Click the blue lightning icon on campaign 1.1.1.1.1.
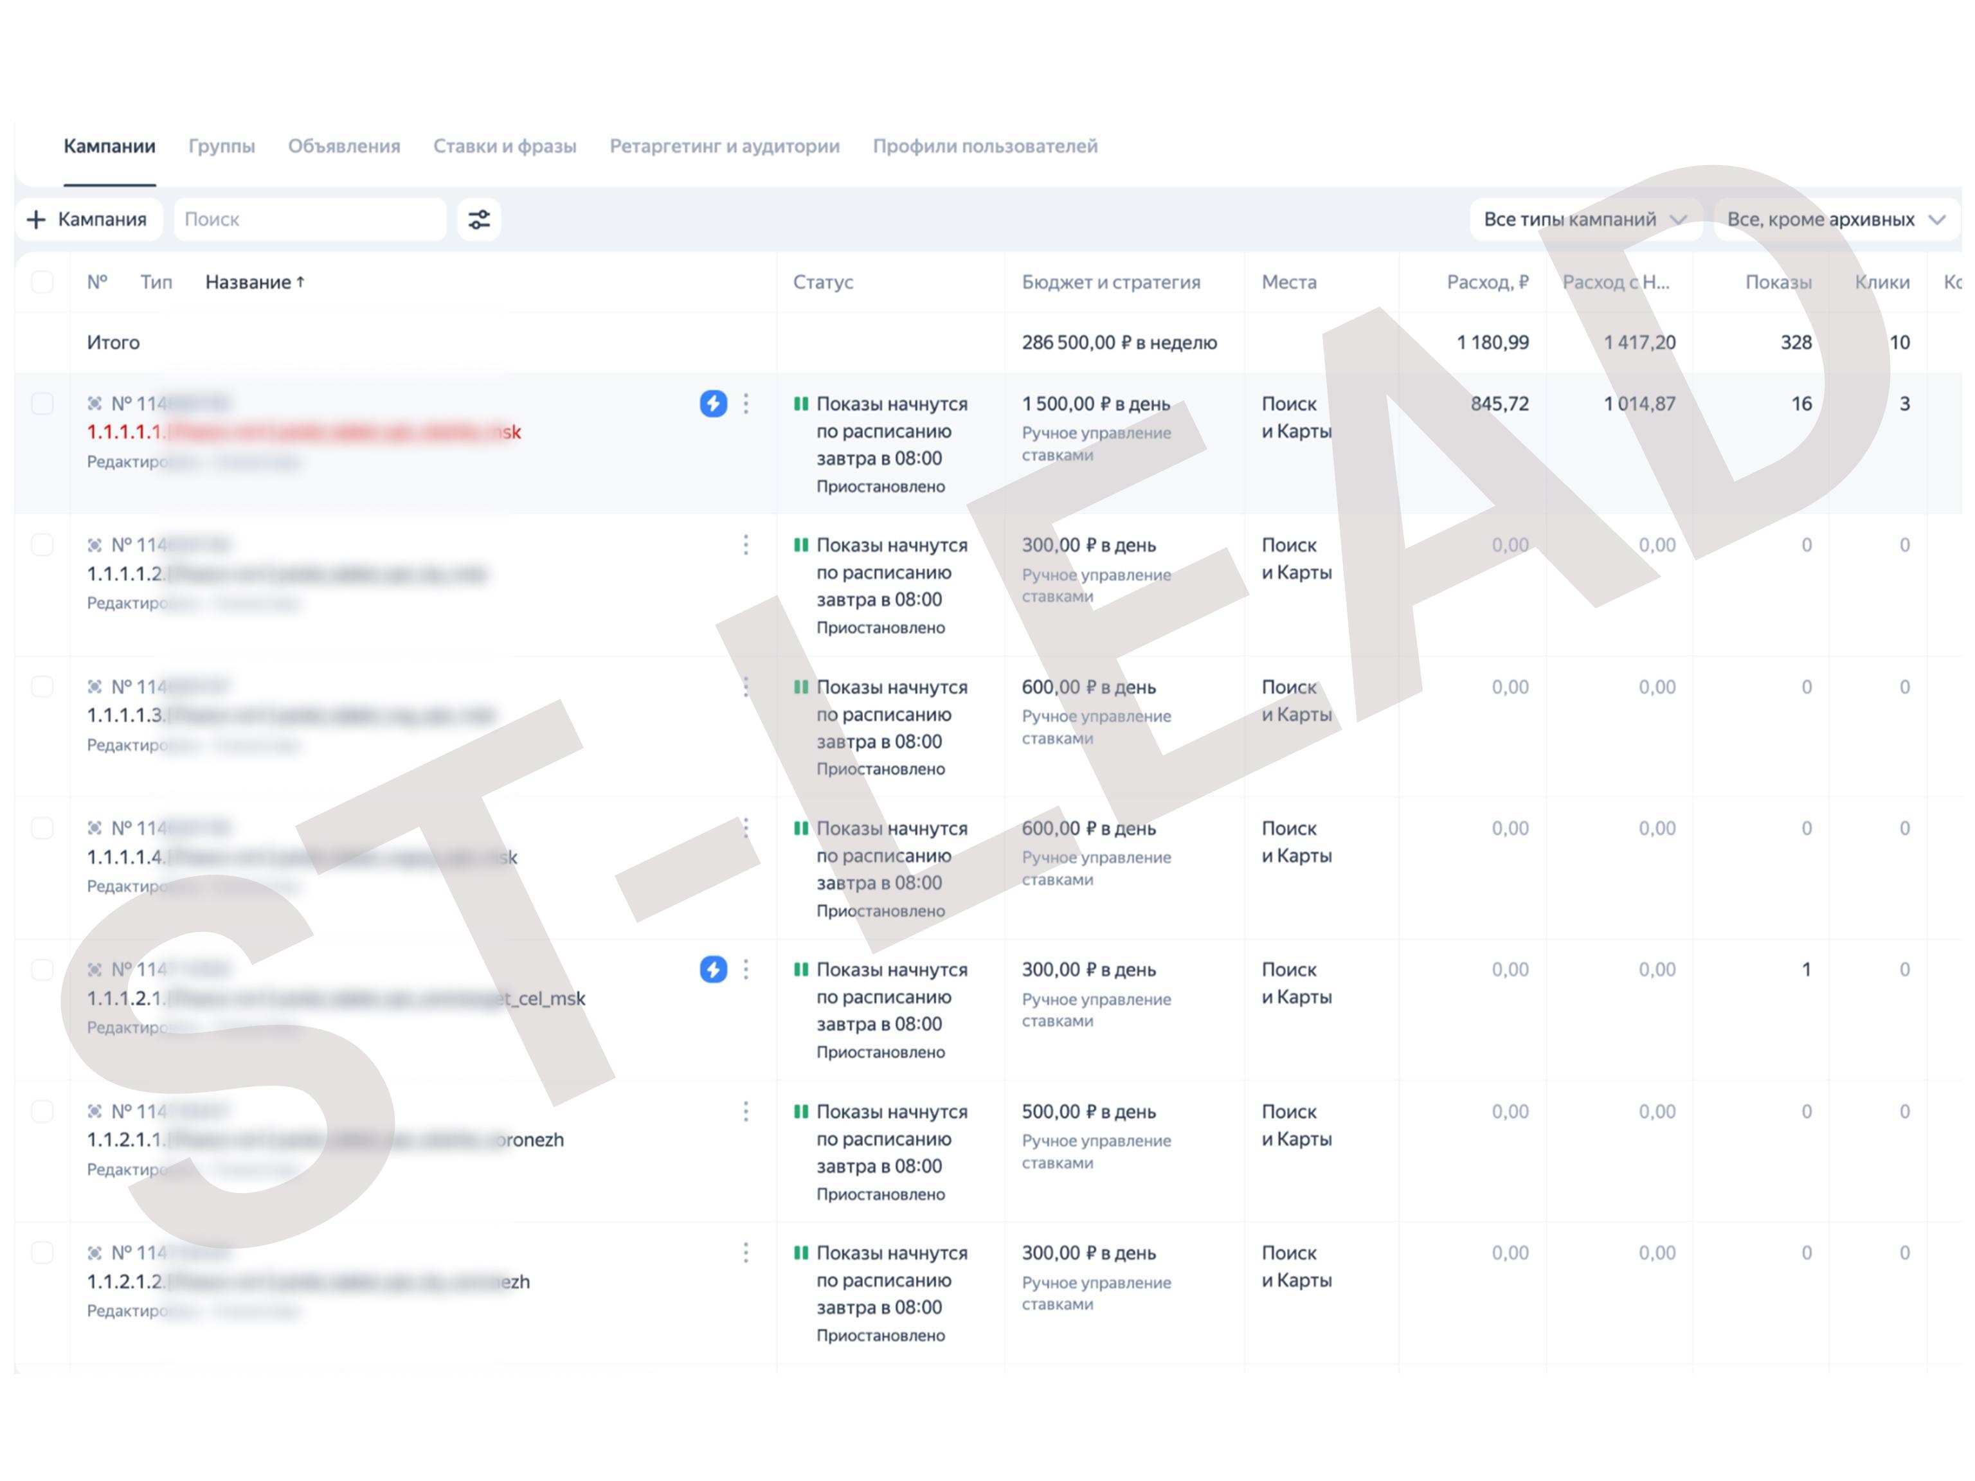 coord(712,404)
